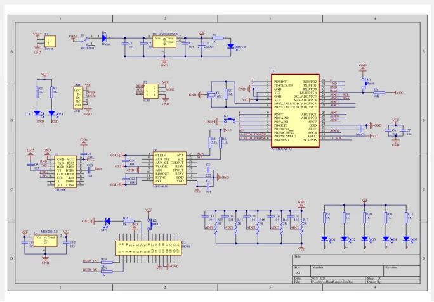
Task: Click capacitor C13 104
Action: pos(205,217)
